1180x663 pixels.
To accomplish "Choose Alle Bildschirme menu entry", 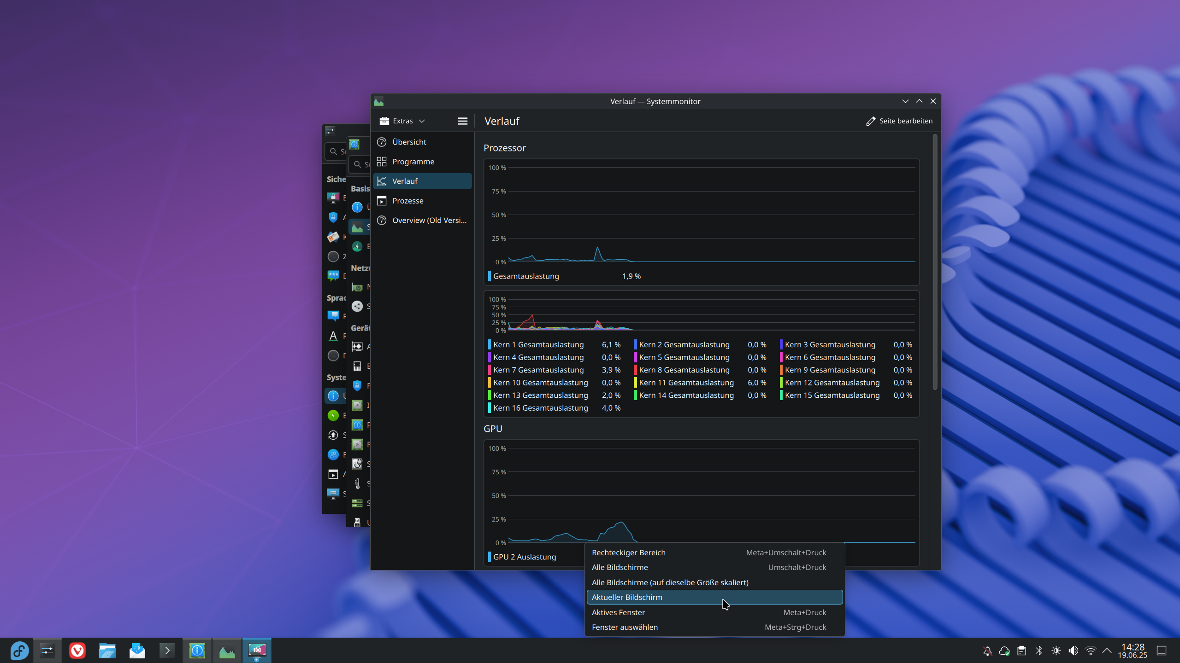I will tap(619, 567).
